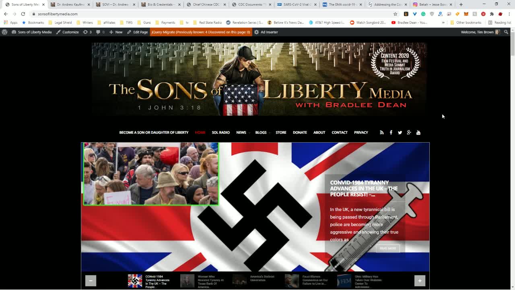Viewport: 515px width, 290px height.
Task: Reload the page with the refresh icon
Action: point(23,14)
